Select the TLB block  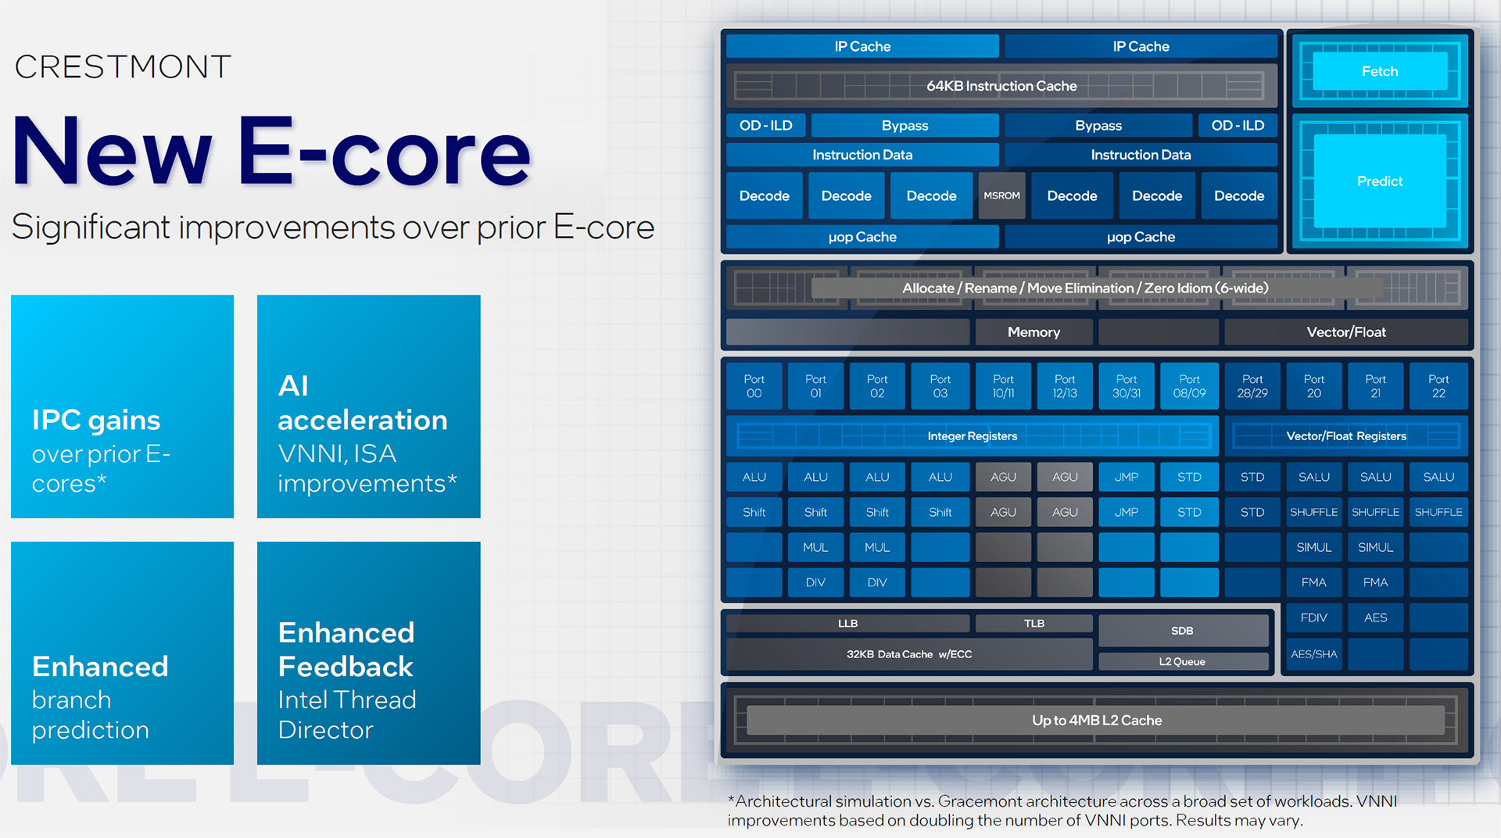(1034, 623)
